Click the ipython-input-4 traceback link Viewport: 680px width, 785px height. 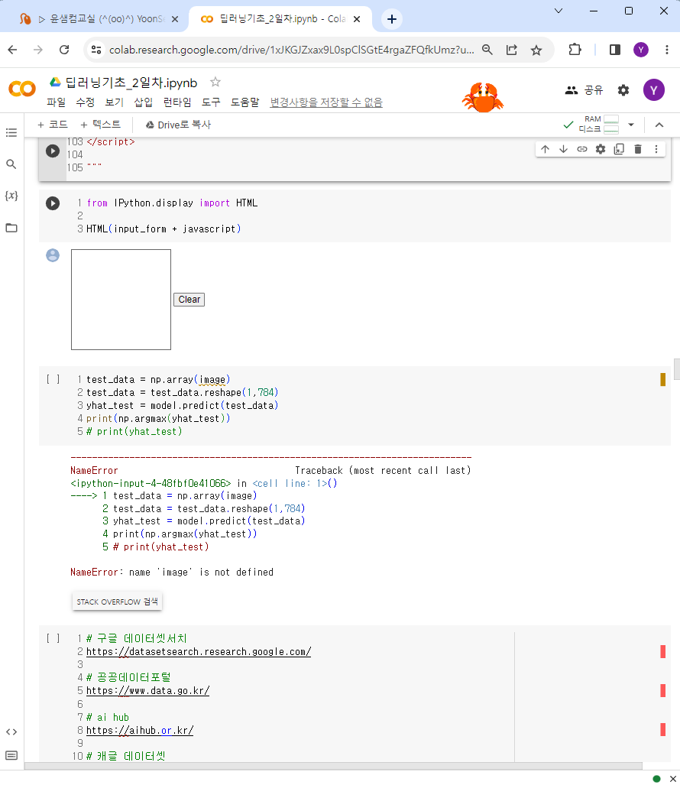coord(151,483)
